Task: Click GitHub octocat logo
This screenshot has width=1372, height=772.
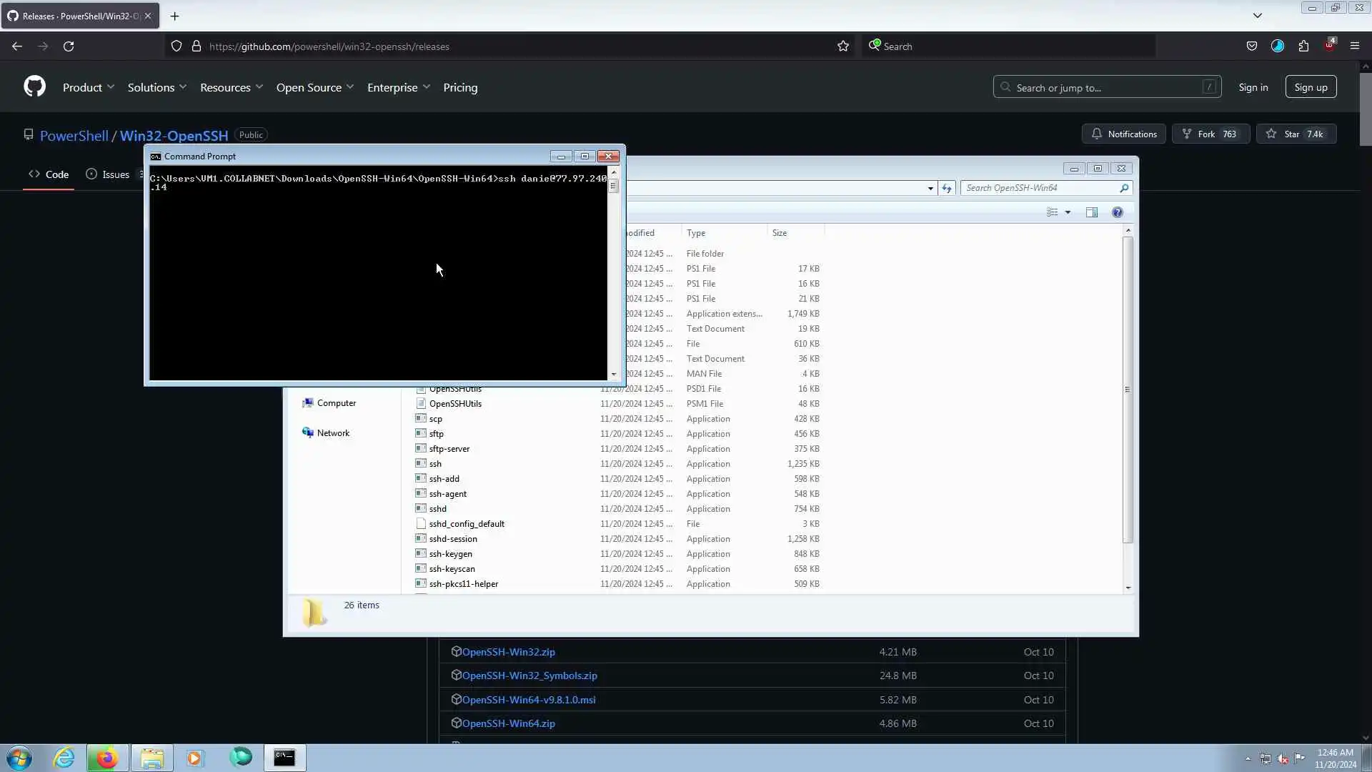Action: (34, 87)
